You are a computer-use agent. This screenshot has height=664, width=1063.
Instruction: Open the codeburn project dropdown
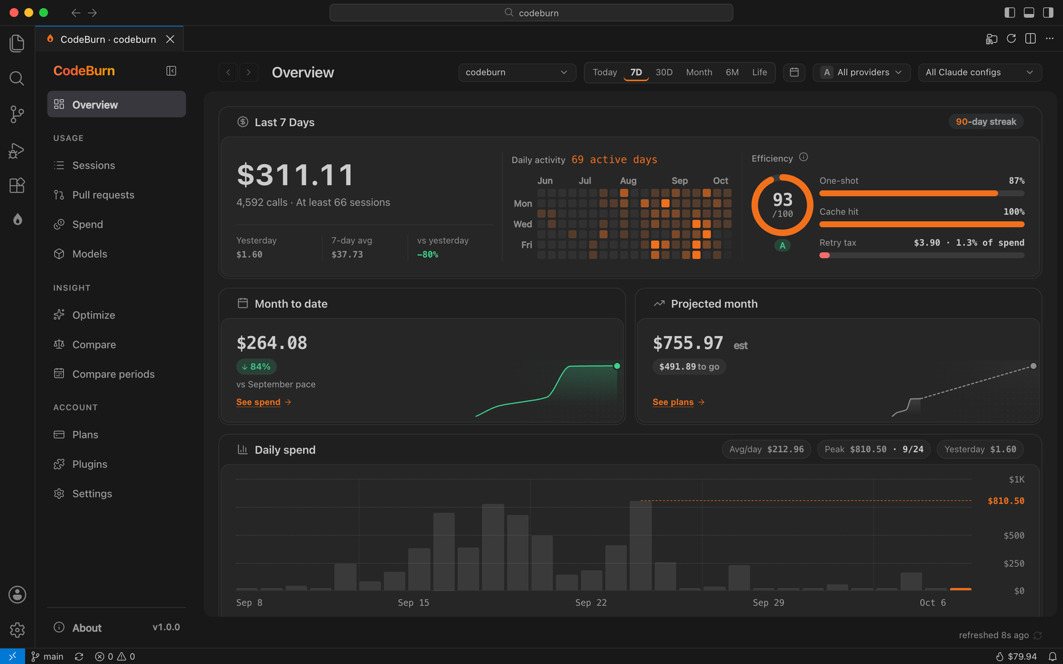(x=517, y=72)
